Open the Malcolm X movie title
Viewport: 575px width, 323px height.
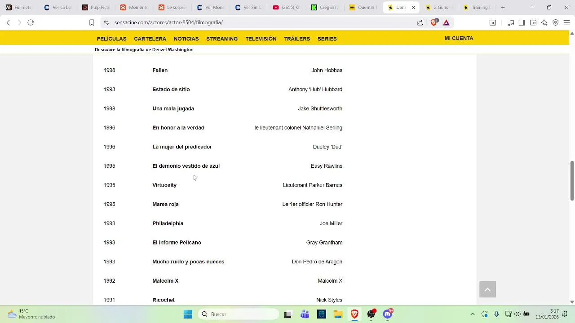pos(165,281)
